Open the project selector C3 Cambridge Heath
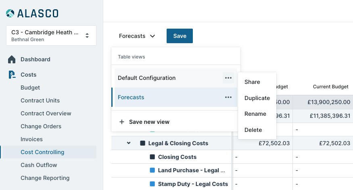The image size is (353, 190). click(x=51, y=35)
